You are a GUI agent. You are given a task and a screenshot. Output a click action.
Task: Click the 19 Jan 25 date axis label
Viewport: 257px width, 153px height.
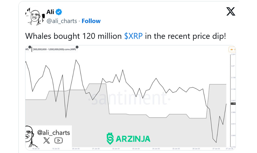[x=56, y=149]
